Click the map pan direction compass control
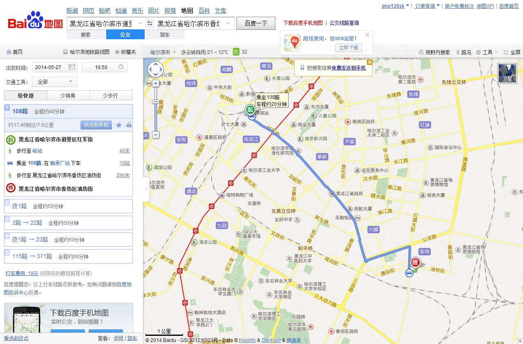This screenshot has height=344, width=523. [156, 69]
